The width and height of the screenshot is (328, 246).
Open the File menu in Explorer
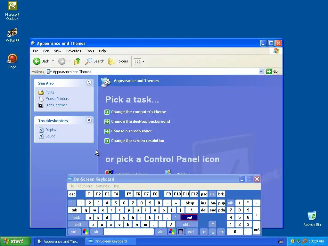36,51
